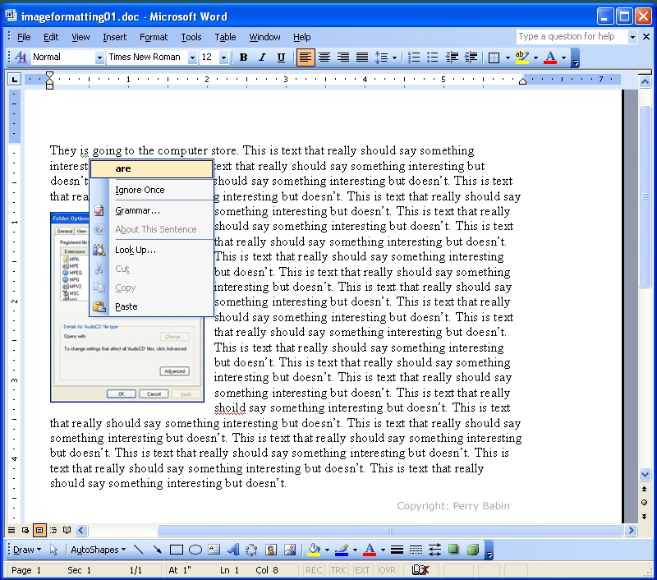Apply numbered list formatting
Image resolution: width=657 pixels, height=580 pixels.
coord(414,57)
